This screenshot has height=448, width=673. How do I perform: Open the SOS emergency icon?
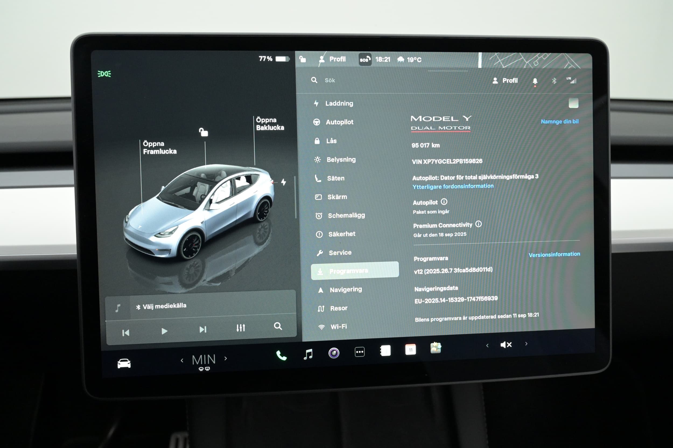365,60
